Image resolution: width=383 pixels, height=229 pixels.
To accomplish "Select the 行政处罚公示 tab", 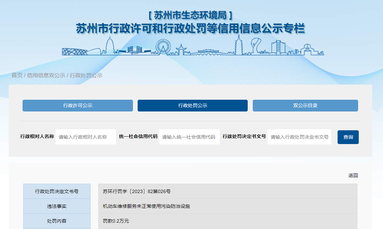I will tap(193, 105).
